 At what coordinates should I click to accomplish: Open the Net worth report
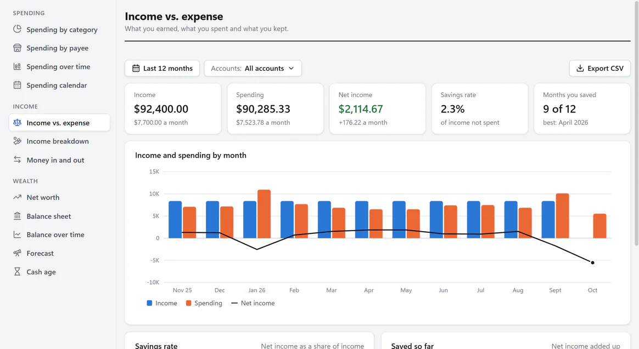pyautogui.click(x=59, y=197)
